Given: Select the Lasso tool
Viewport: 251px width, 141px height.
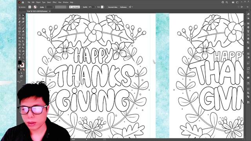Looking at the screenshot, I should 23,18.
